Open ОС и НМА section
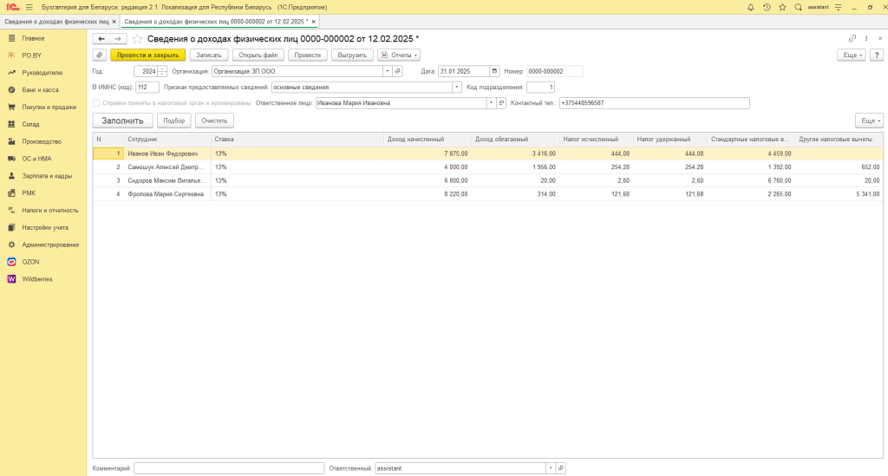The image size is (888, 476). click(36, 159)
